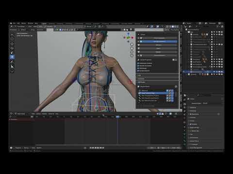Toggle topmost of four checkboxes in side panel
This screenshot has height=174, width=233.
tap(138, 63)
